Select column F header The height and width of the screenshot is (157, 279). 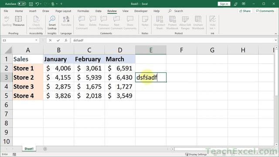181,50
